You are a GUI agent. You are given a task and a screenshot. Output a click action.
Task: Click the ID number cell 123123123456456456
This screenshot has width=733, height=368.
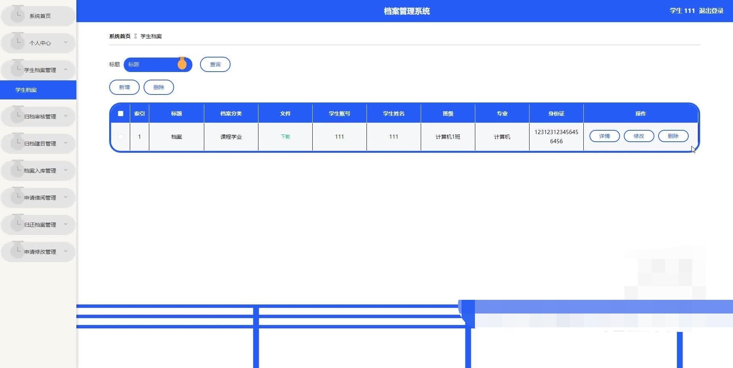(x=556, y=136)
